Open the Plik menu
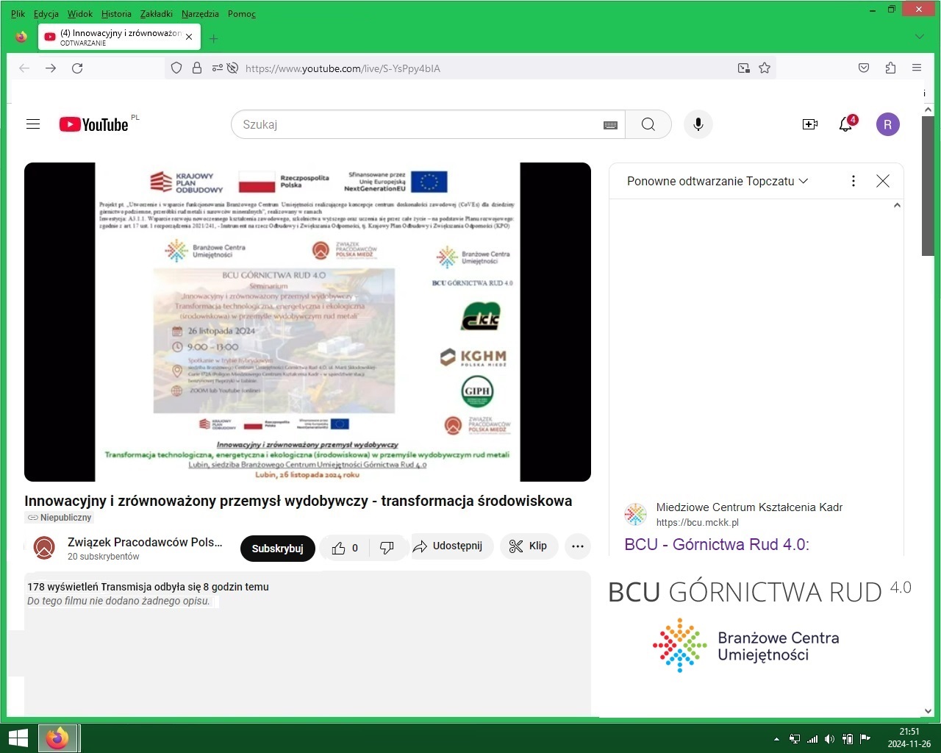Screen dimensions: 941x753 (x=18, y=13)
